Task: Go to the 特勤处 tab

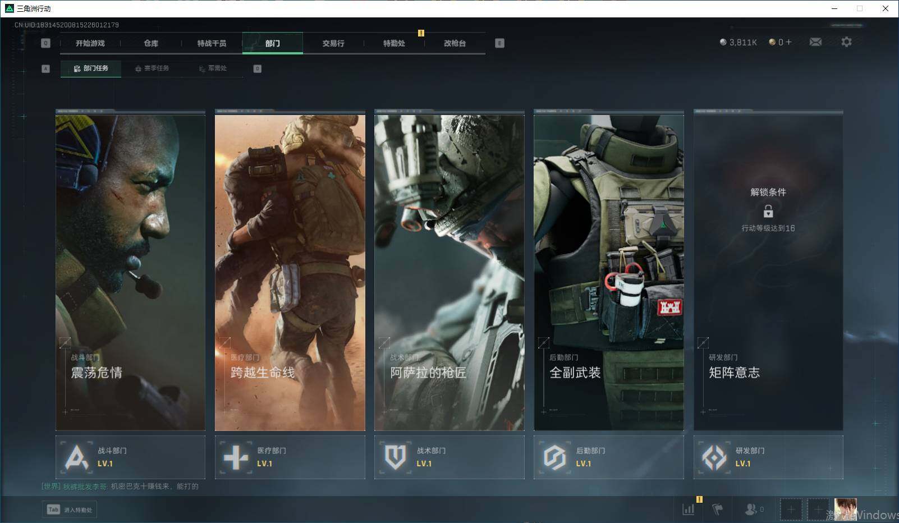Action: pos(394,43)
